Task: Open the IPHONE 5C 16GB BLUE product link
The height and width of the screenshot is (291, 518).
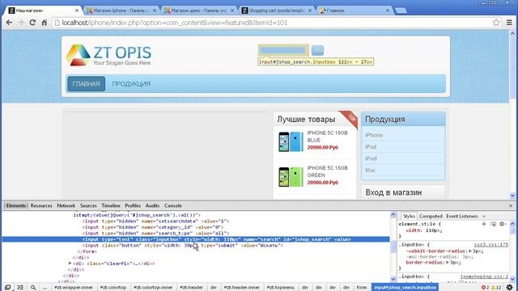Action: pyautogui.click(x=327, y=137)
